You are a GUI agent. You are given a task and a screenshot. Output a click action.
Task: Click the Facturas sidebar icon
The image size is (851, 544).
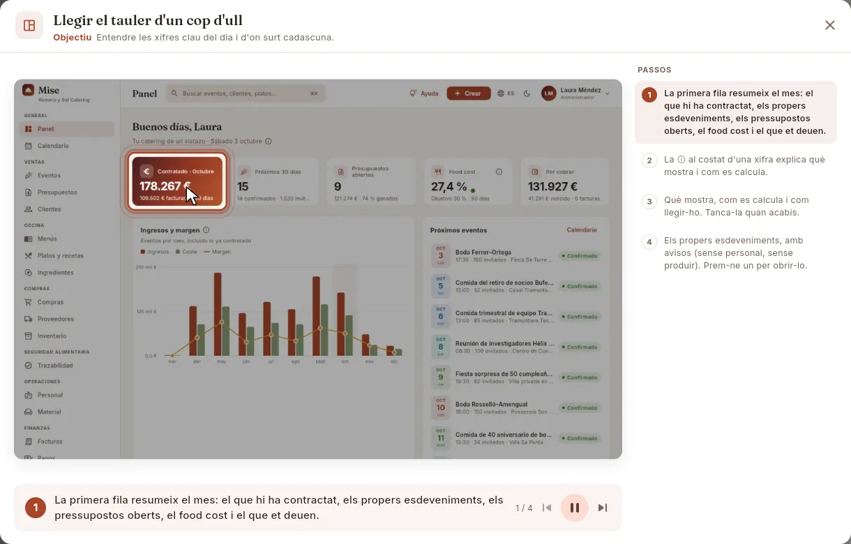29,441
